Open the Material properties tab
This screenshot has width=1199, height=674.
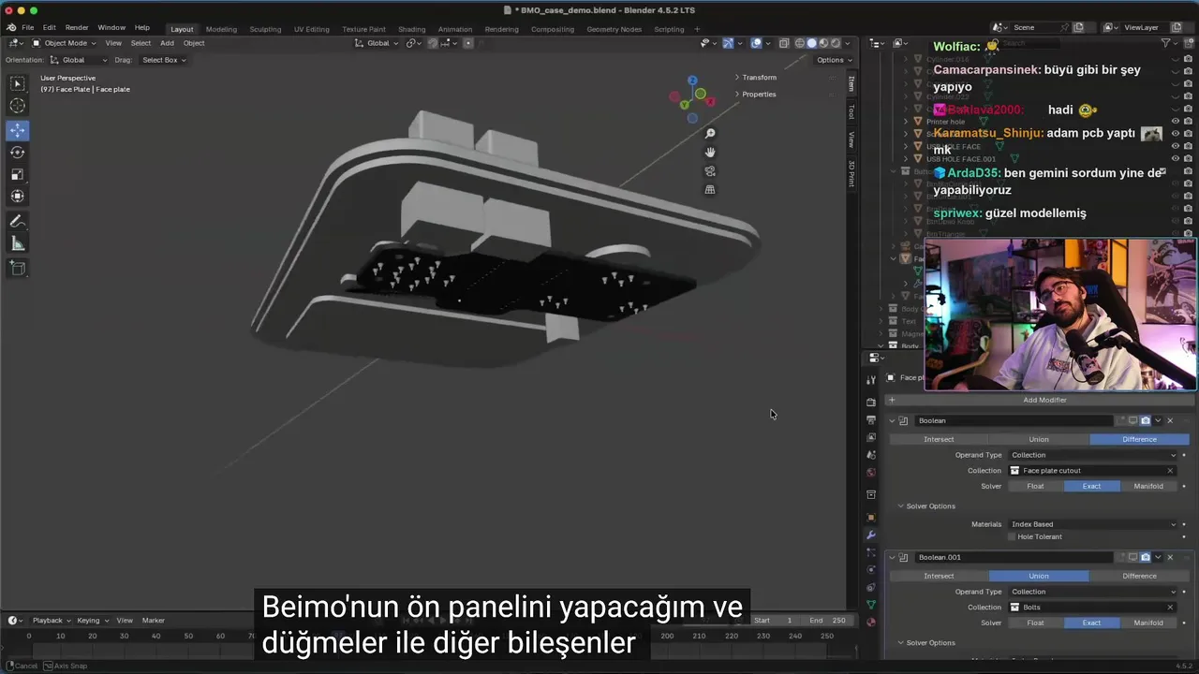coord(871,622)
